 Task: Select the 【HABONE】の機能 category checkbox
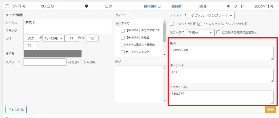[123, 38]
